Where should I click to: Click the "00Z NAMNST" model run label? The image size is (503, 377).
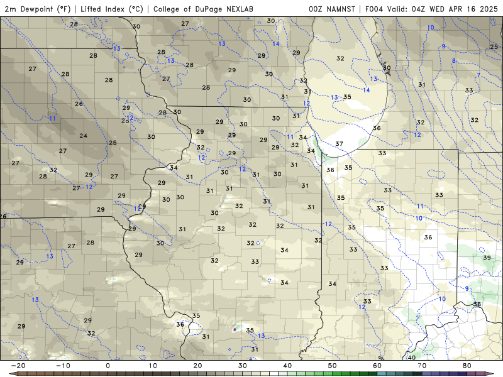pyautogui.click(x=332, y=9)
